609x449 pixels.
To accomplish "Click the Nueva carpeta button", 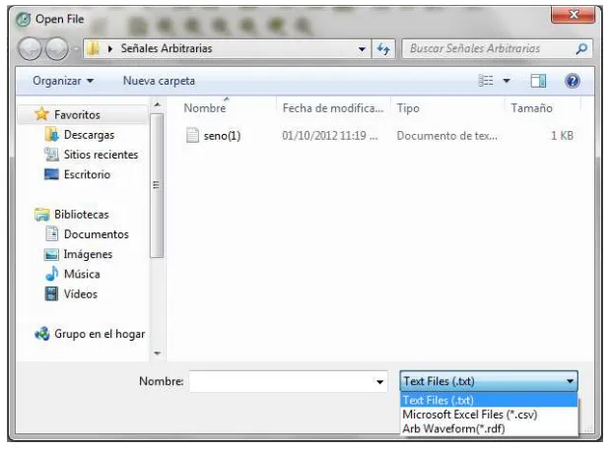I will coord(159,81).
